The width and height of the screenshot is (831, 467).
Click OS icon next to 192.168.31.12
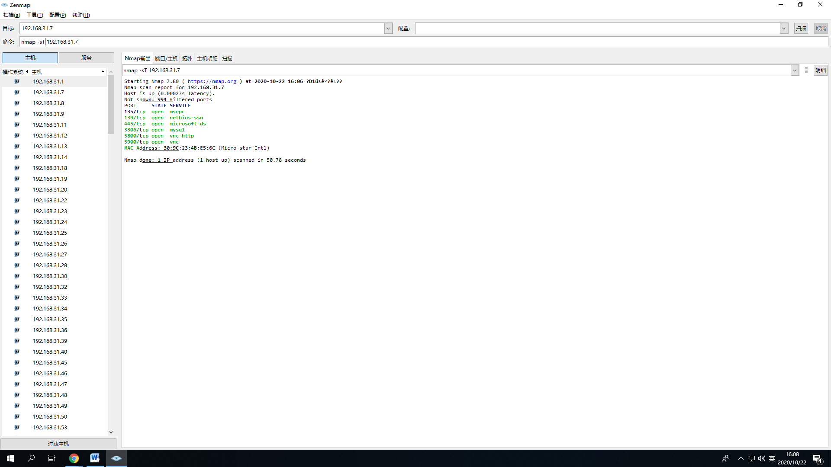[x=17, y=135]
